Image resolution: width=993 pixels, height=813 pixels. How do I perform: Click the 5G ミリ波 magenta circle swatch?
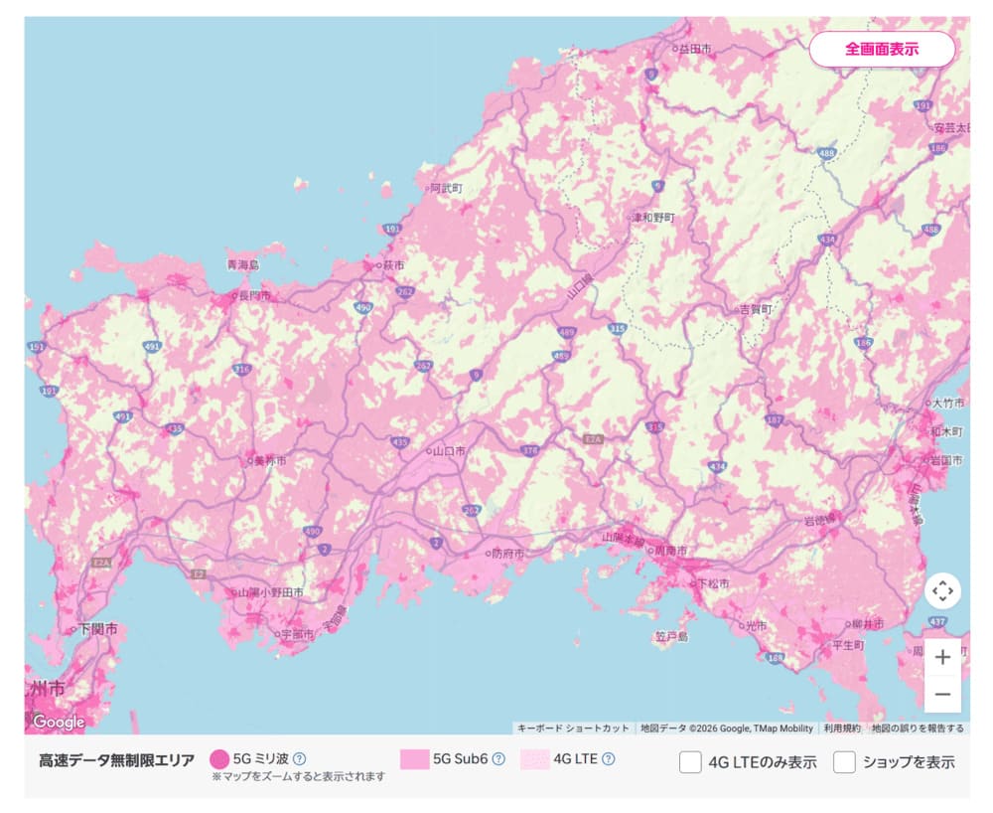point(219,759)
